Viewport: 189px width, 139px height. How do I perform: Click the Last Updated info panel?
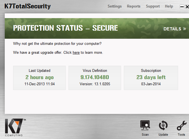click(x=39, y=78)
